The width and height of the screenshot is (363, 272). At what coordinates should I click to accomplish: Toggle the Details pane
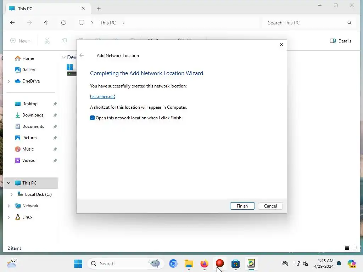pos(341,41)
